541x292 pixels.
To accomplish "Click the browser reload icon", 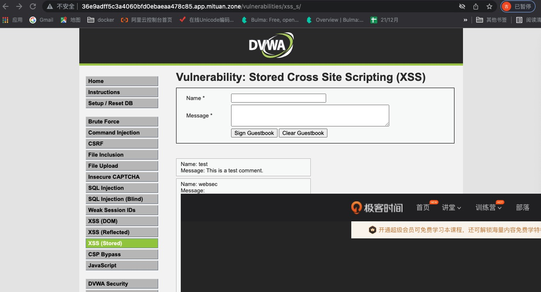I will (32, 6).
